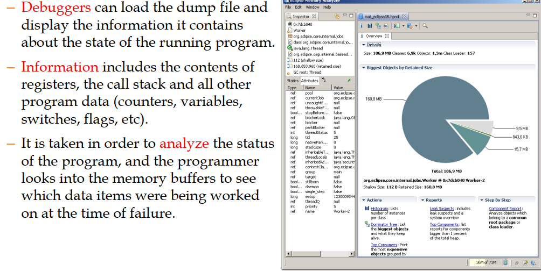The image size is (541, 271).
Task: Close the Inspector view tab
Action: [314, 16]
